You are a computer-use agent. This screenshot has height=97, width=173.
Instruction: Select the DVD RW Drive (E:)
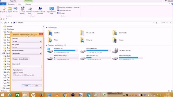click(122, 50)
